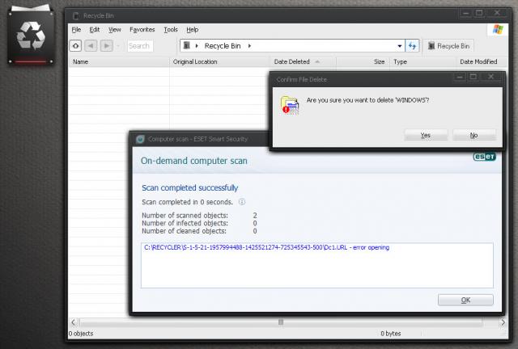Click the Recycle Bin address path text
This screenshot has height=349, width=518.
coord(223,46)
